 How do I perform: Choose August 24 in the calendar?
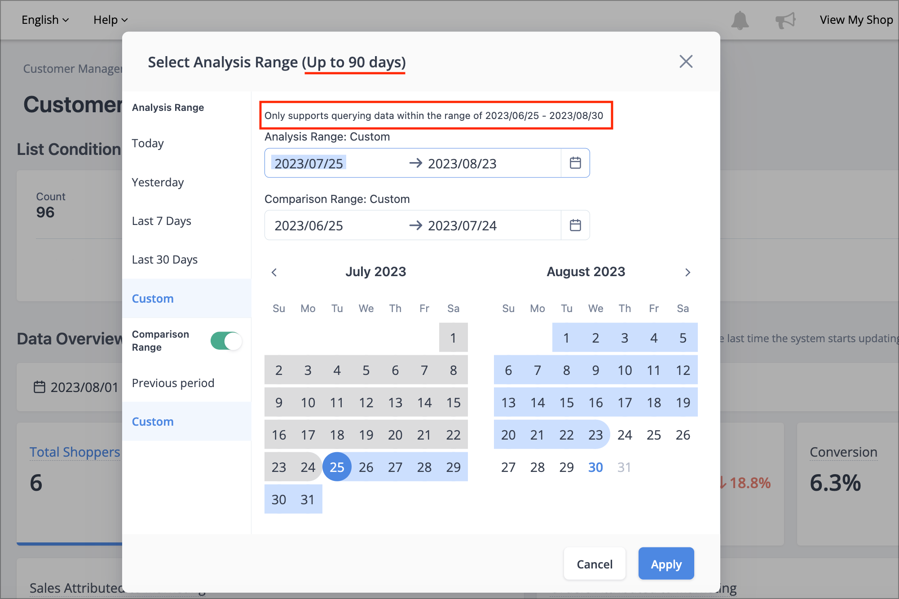tap(625, 435)
